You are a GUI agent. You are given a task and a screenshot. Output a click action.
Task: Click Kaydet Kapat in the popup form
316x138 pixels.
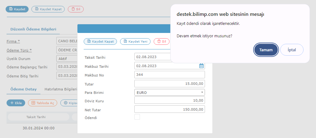(x=100, y=41)
